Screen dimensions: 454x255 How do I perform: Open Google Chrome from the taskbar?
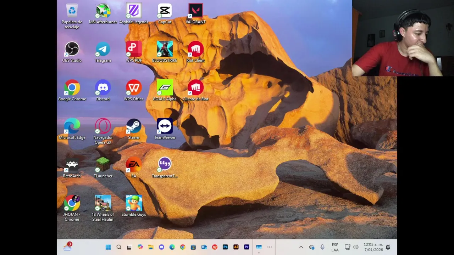click(183, 247)
